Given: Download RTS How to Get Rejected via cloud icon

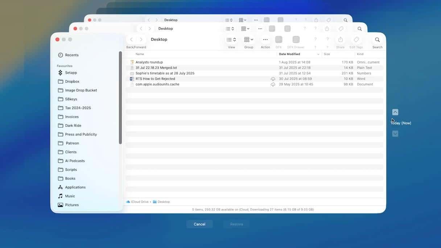Looking at the screenshot, I should pyautogui.click(x=273, y=78).
